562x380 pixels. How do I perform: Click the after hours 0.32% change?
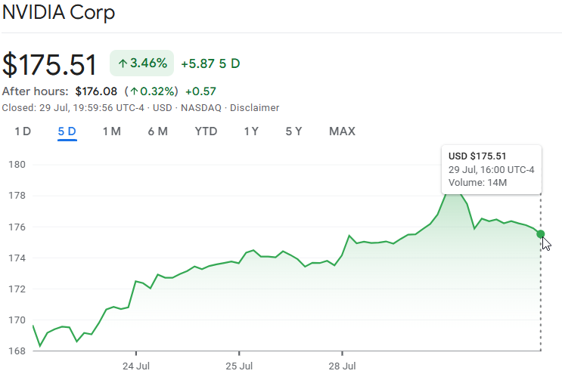click(x=151, y=91)
